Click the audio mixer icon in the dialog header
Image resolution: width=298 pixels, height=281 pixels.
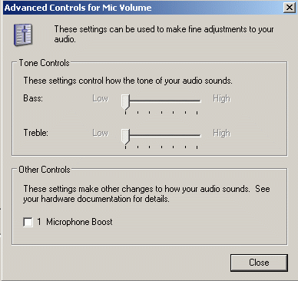pos(23,35)
